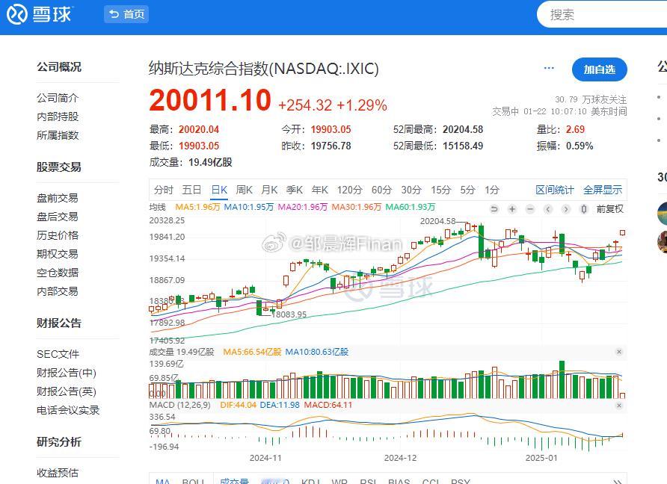
Task: Open 历史价格 historical prices
Action: [58, 235]
